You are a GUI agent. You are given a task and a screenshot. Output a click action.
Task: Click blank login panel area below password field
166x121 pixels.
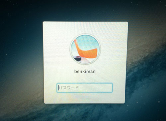click(85, 98)
